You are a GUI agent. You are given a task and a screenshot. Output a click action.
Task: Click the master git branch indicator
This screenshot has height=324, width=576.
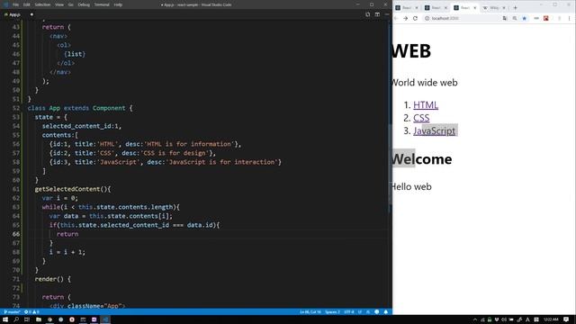pos(12,312)
